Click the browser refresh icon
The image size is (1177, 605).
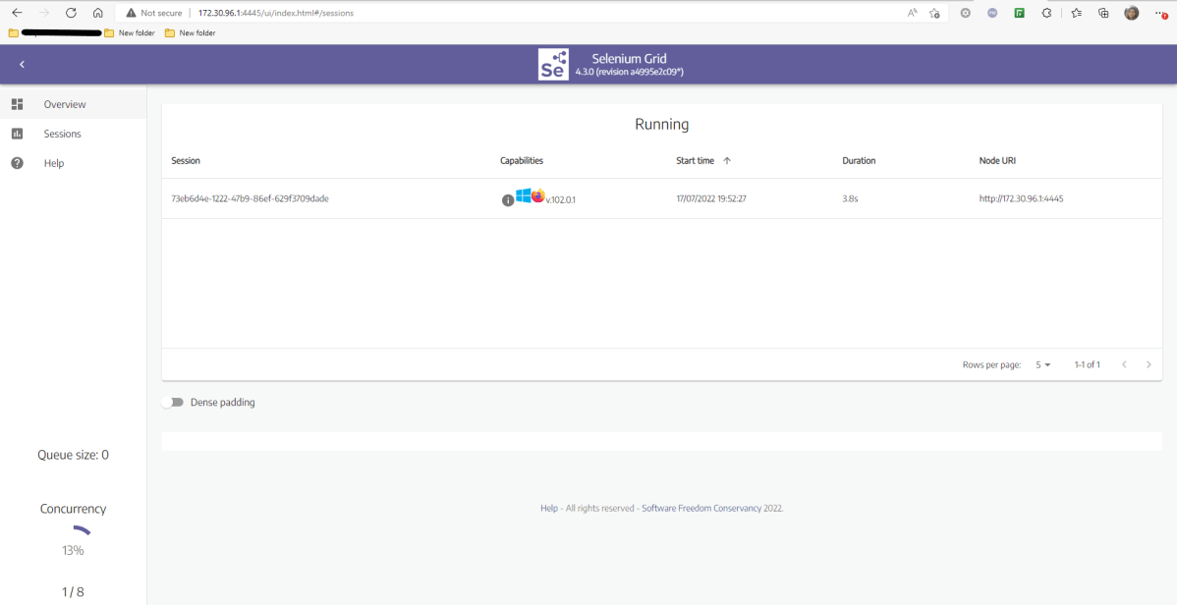71,13
